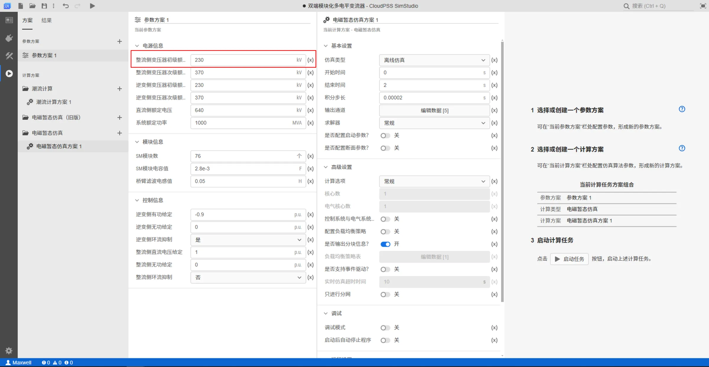Click the 积分步长 input field
The height and width of the screenshot is (367, 709).
434,98
